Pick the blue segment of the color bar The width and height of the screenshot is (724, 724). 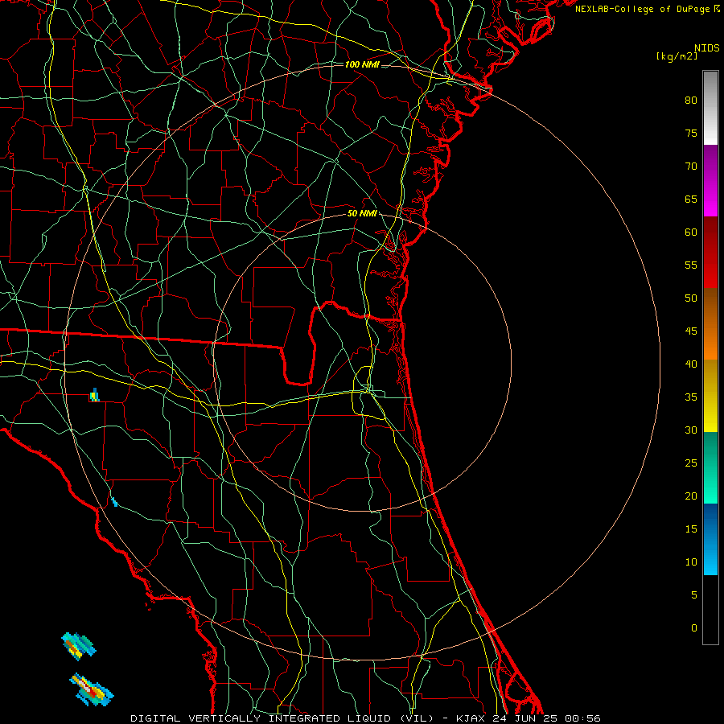pos(710,539)
